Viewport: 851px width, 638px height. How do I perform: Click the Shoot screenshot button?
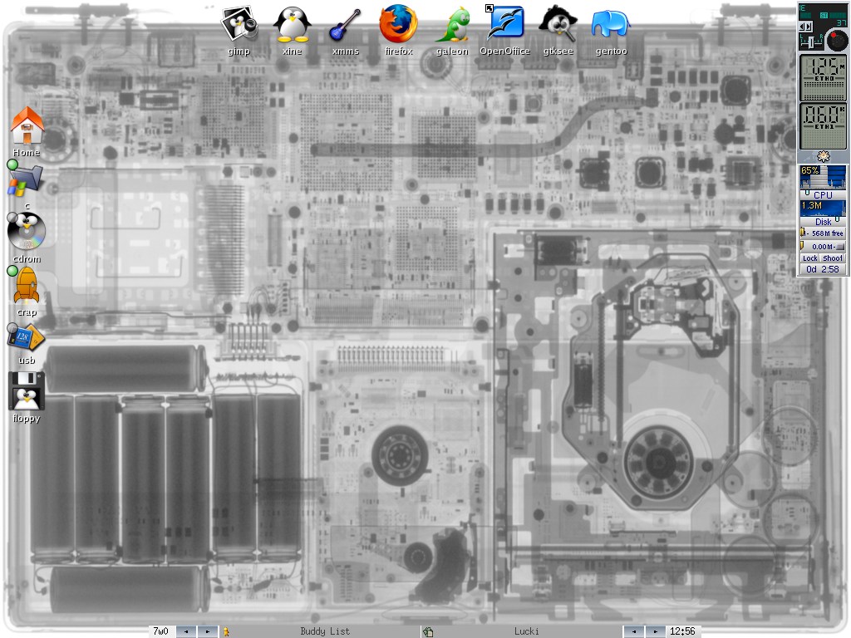834,258
